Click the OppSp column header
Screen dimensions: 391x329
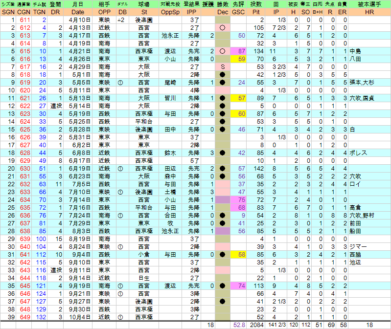(x=170, y=12)
